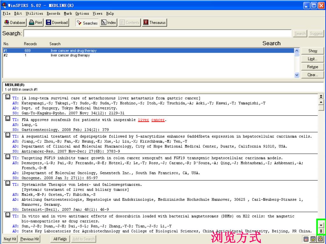This screenshot has width=326, height=244.
Task: Select the Searches view button
Action: coord(87,23)
